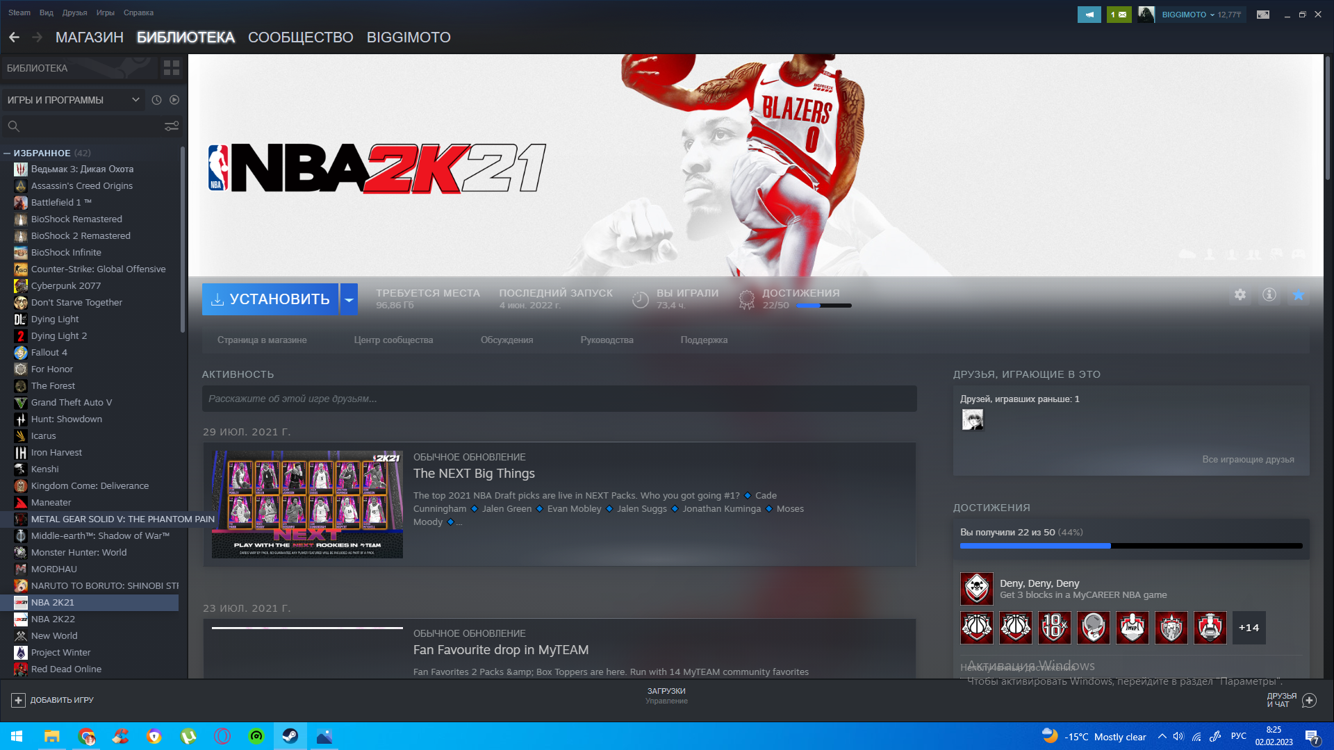1334x750 pixels.
Task: Open the Вид menu
Action: (47, 12)
